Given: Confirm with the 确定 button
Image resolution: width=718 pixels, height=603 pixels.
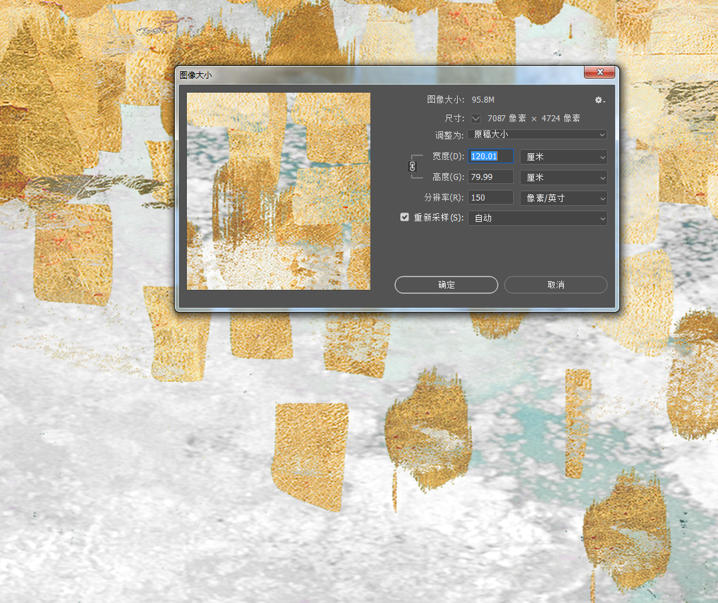Looking at the screenshot, I should click(x=446, y=285).
